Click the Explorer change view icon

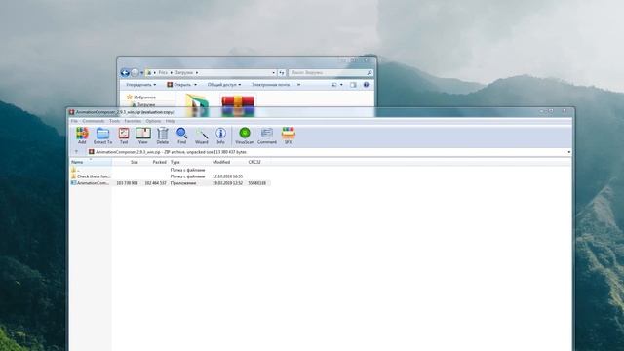[334, 85]
